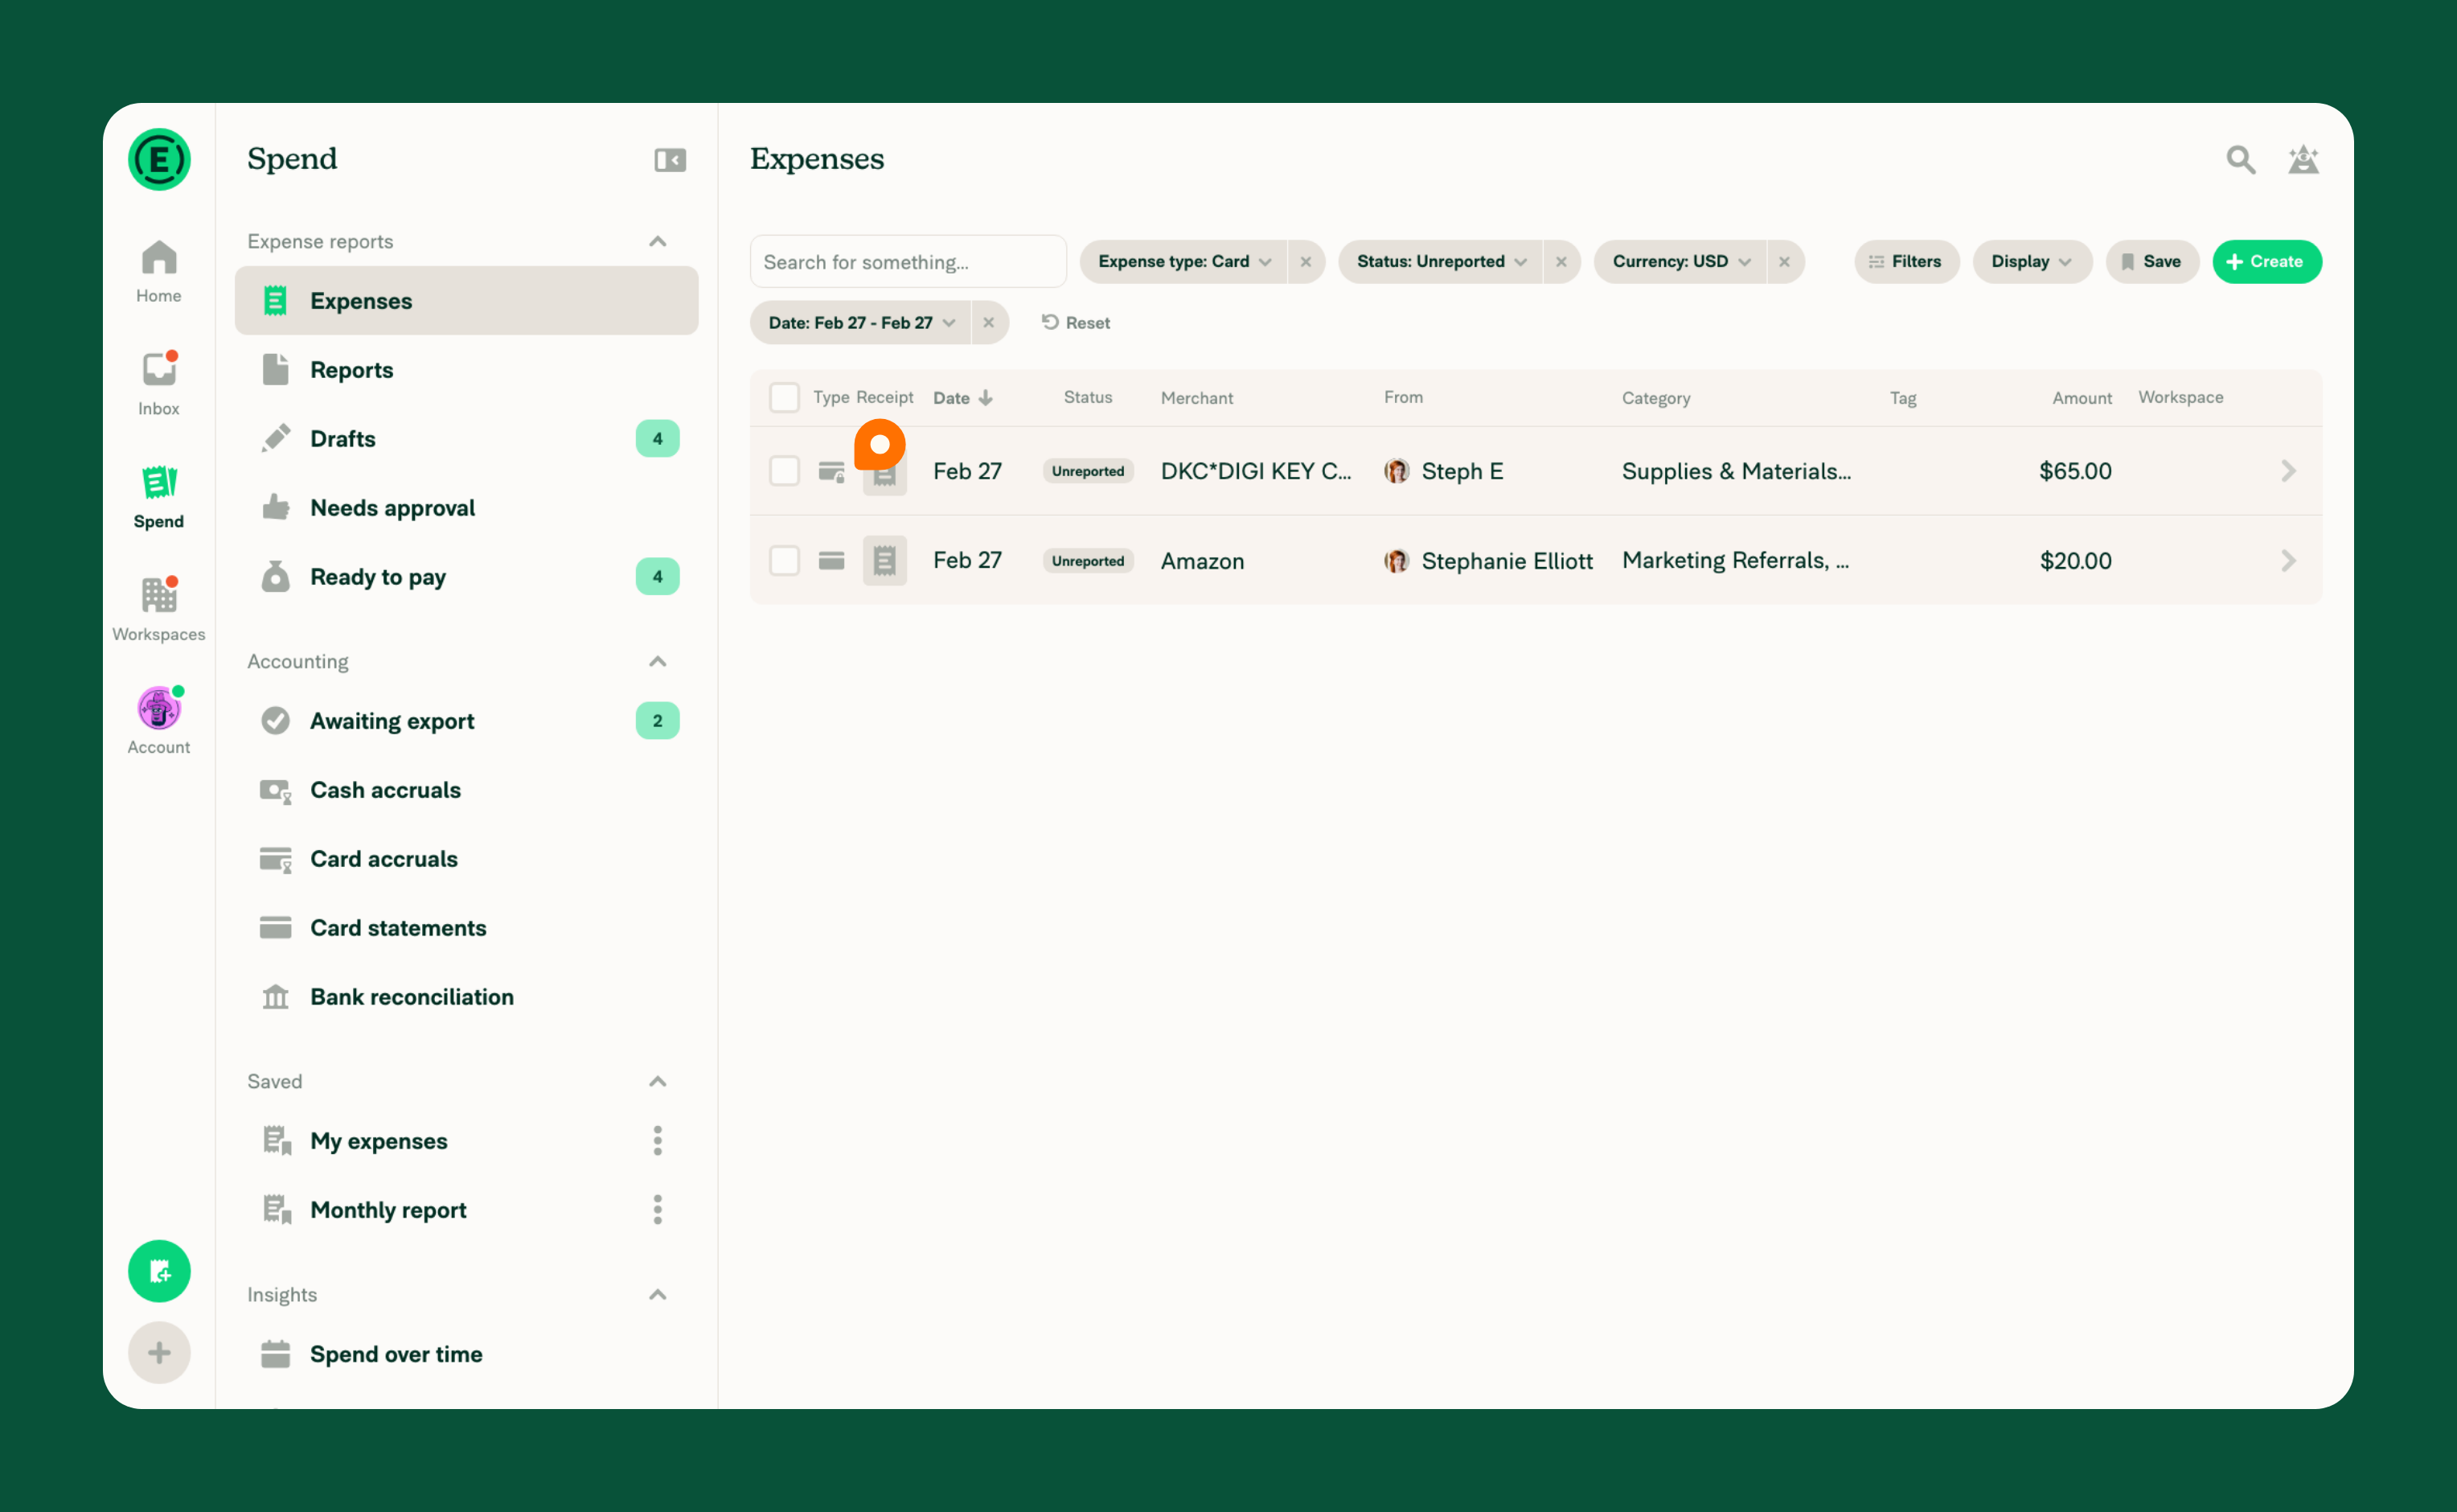Screen dimensions: 2457x1512
Task: Open the search magnifier icon
Action: click(2240, 160)
